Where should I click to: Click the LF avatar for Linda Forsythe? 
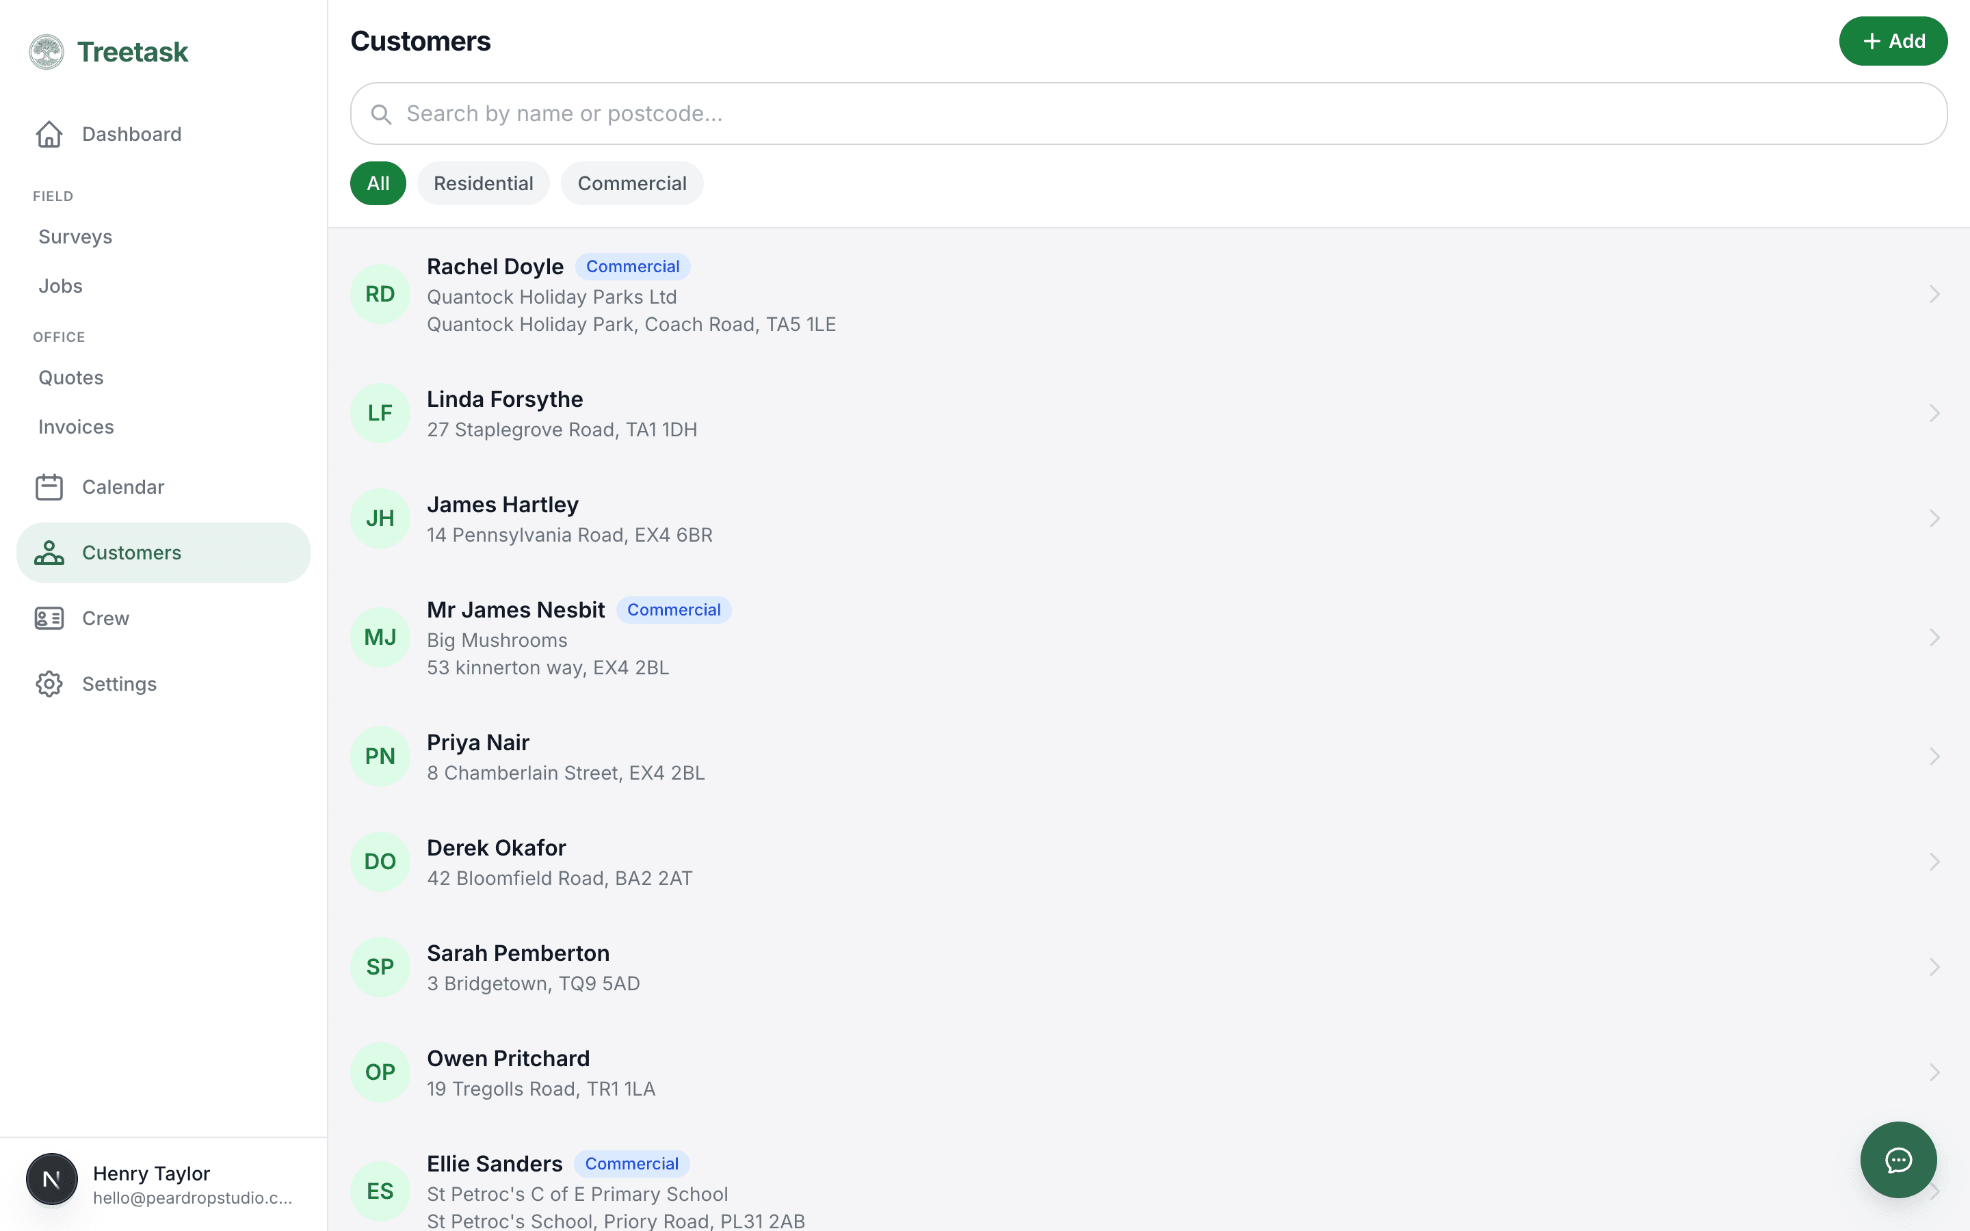(380, 413)
